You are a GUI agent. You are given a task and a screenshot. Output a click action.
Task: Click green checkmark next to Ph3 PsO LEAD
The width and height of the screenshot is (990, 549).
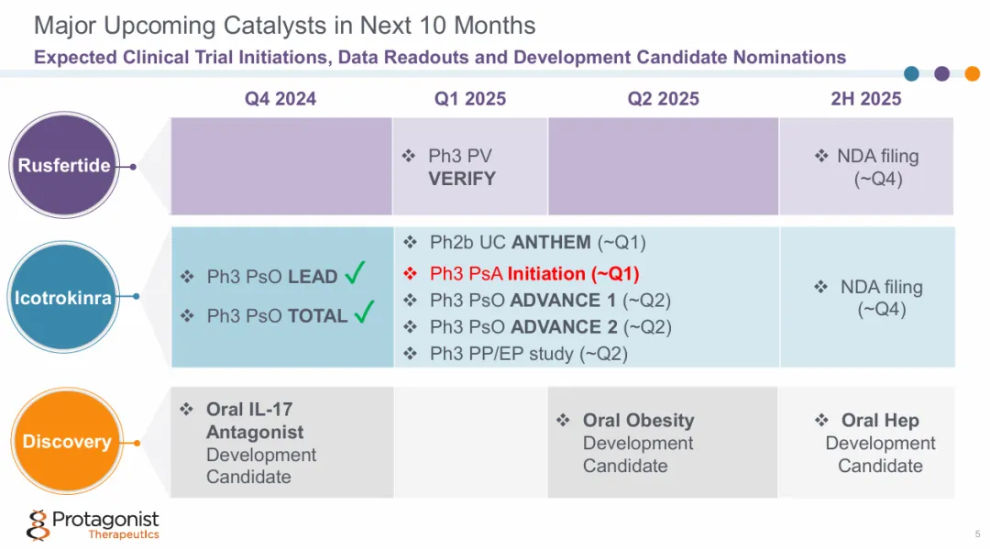tap(357, 273)
